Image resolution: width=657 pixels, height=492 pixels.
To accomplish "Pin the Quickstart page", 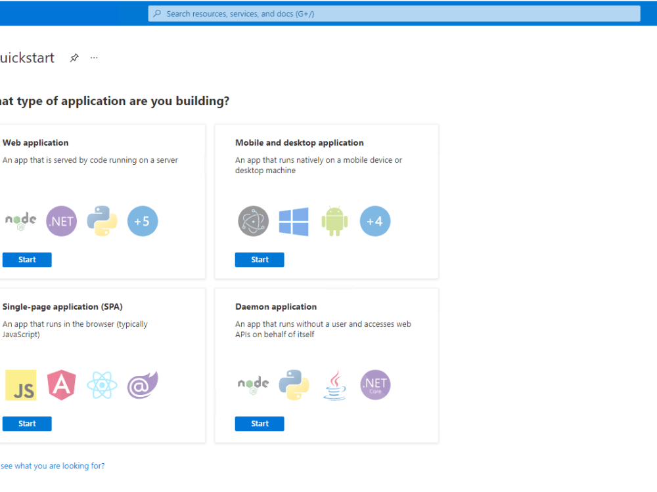I will tap(74, 57).
